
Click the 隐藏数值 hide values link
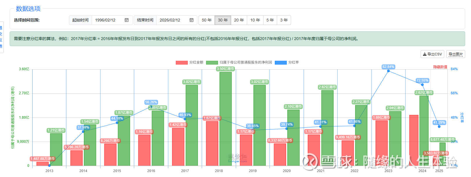[x=440, y=67]
